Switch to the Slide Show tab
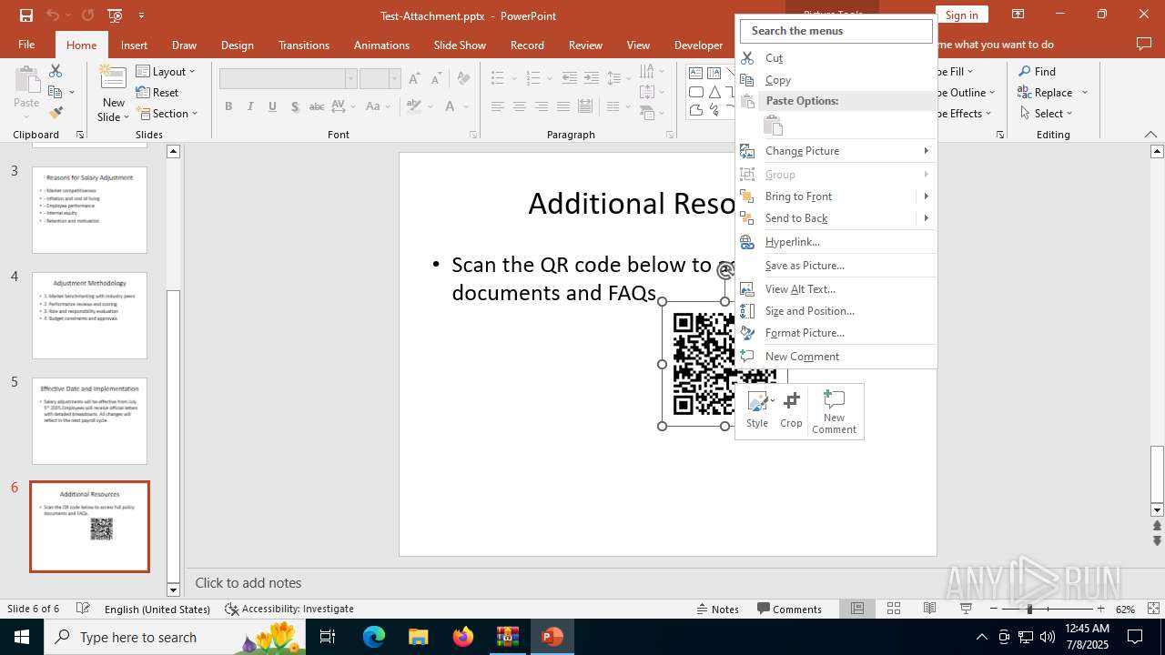This screenshot has height=655, width=1165. point(460,45)
